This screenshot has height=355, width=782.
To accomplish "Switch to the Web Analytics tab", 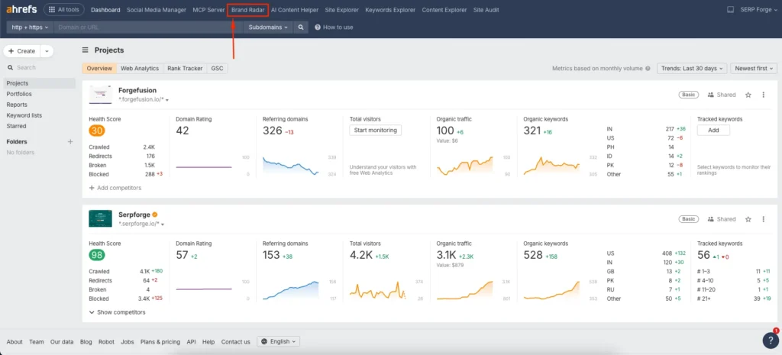I will 140,68.
